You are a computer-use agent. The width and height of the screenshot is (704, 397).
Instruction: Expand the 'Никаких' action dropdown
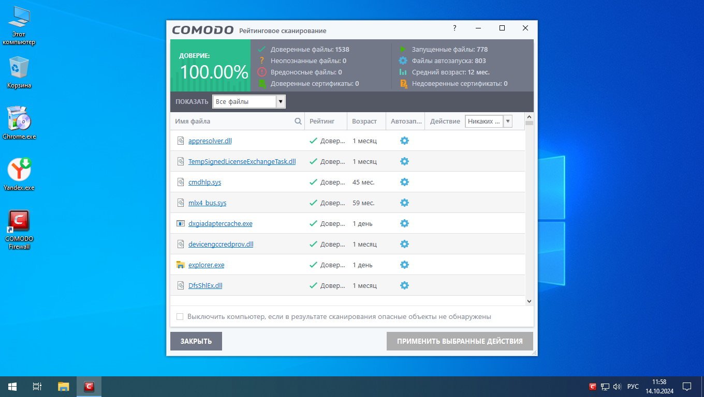[507, 121]
